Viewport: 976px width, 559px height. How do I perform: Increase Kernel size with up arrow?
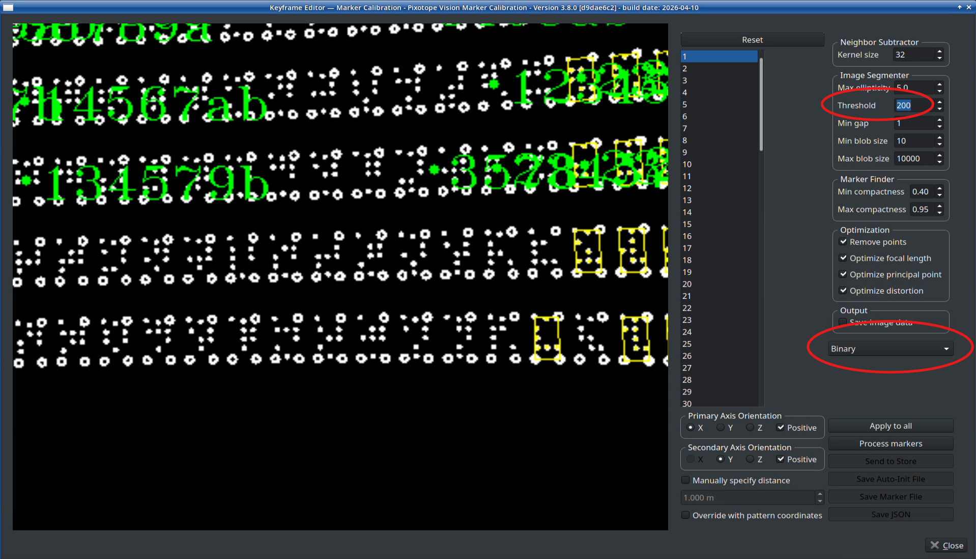point(939,51)
